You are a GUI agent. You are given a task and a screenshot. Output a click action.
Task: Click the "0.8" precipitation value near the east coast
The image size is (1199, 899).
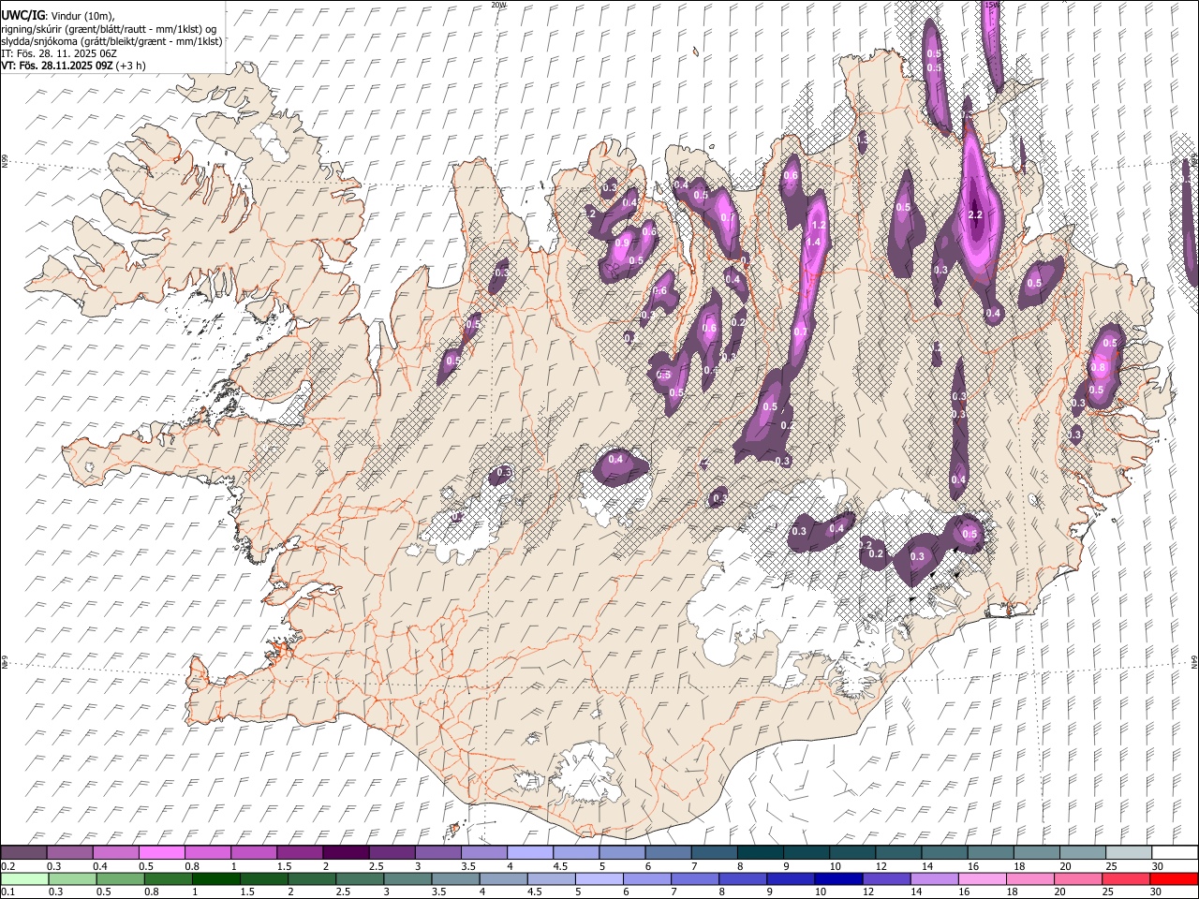pos(1098,368)
